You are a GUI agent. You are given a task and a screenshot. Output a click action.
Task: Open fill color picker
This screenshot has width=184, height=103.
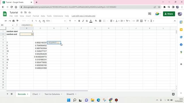[x=96, y=21]
